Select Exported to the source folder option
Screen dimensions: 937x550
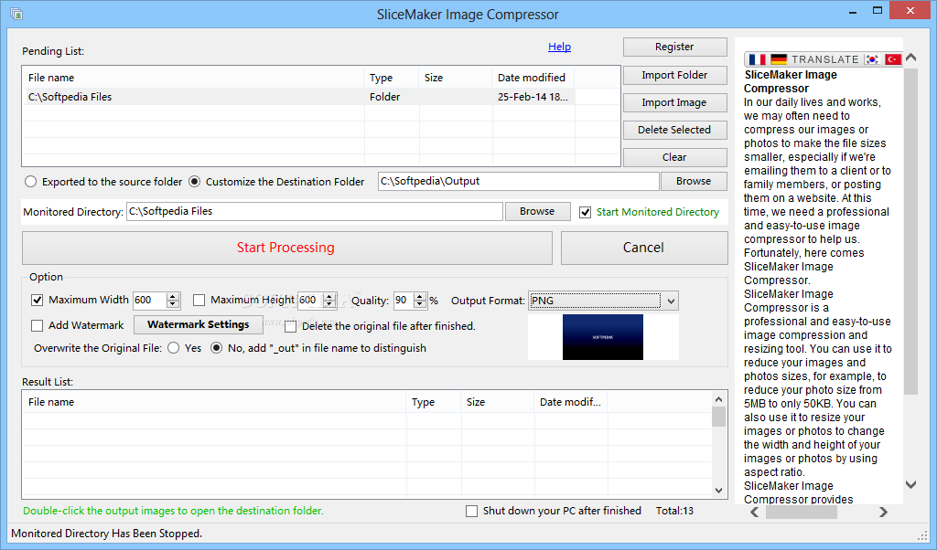[30, 181]
